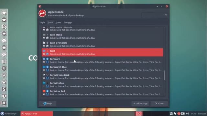Open the large S letter dock icon
The image size is (207, 116).
pyautogui.click(x=4, y=89)
